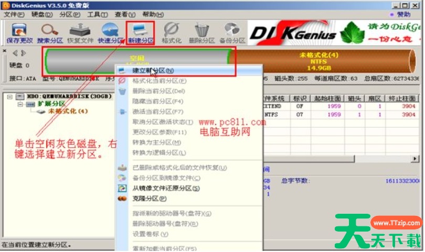
Task: Click the 总字节数 label
Action: [x=295, y=181]
